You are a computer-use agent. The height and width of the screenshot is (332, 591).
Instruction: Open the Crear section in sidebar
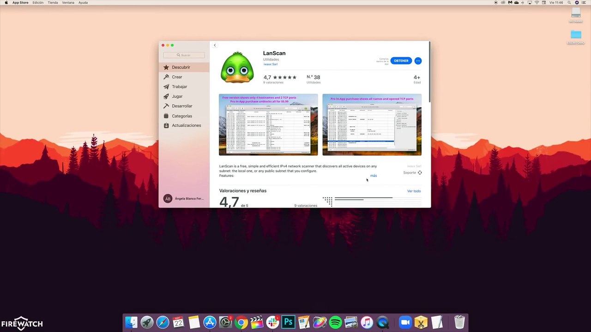184,77
